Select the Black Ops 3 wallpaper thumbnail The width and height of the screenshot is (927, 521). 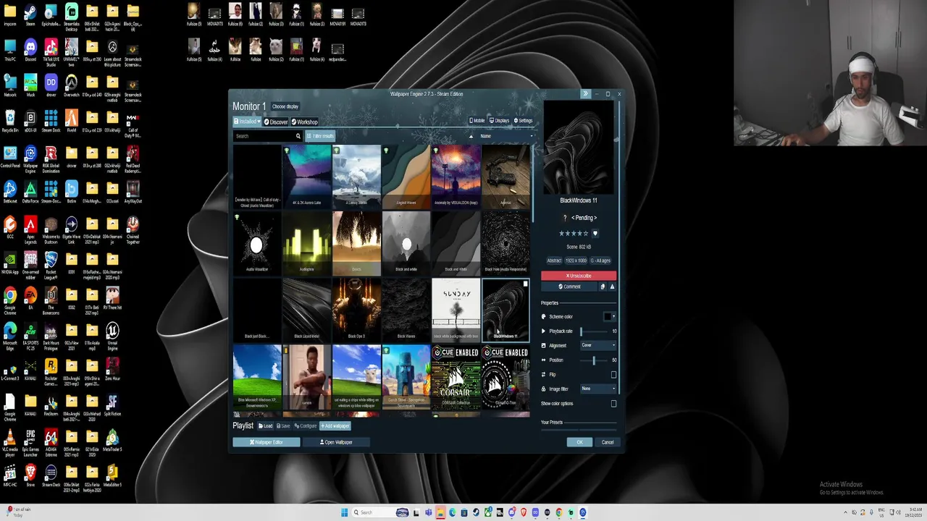356,310
